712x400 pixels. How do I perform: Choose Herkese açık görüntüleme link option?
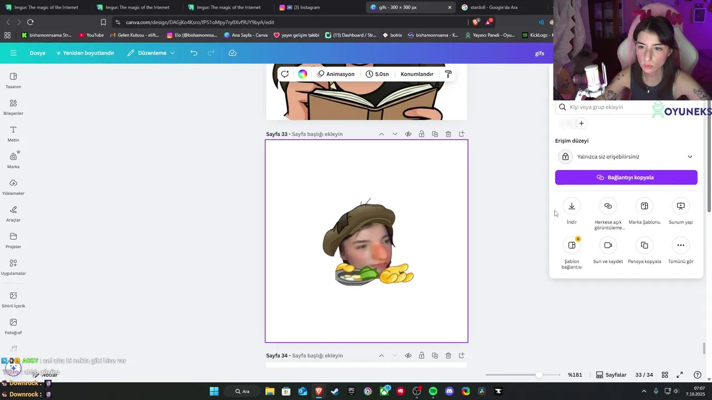click(x=608, y=214)
